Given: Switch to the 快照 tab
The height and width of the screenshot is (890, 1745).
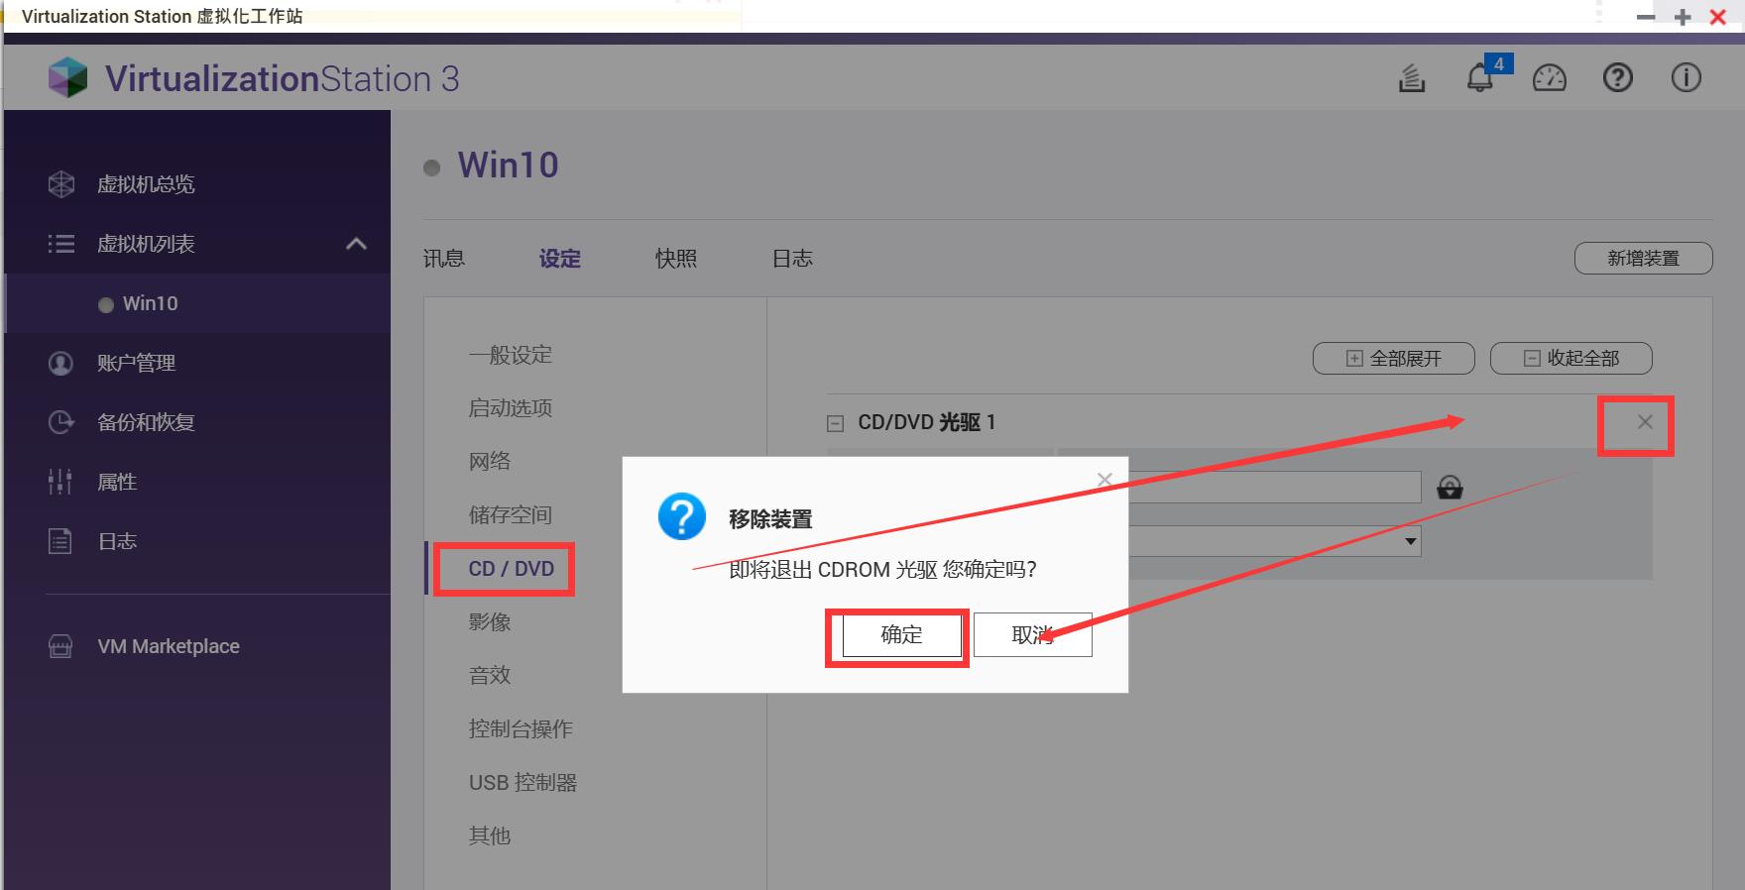Looking at the screenshot, I should 675,259.
